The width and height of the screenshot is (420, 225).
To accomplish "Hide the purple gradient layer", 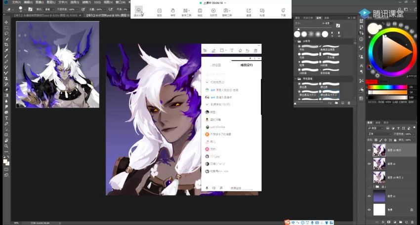I will click(x=369, y=196).
